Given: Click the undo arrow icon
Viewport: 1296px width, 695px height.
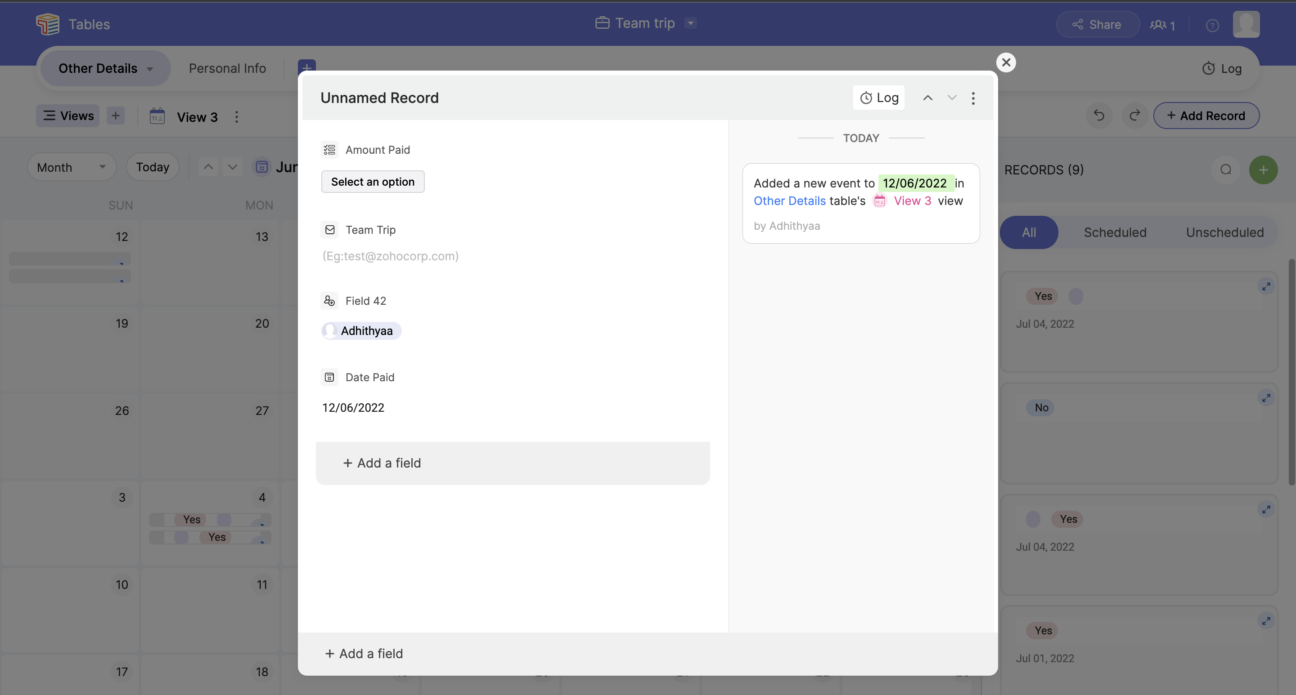Looking at the screenshot, I should pyautogui.click(x=1099, y=116).
